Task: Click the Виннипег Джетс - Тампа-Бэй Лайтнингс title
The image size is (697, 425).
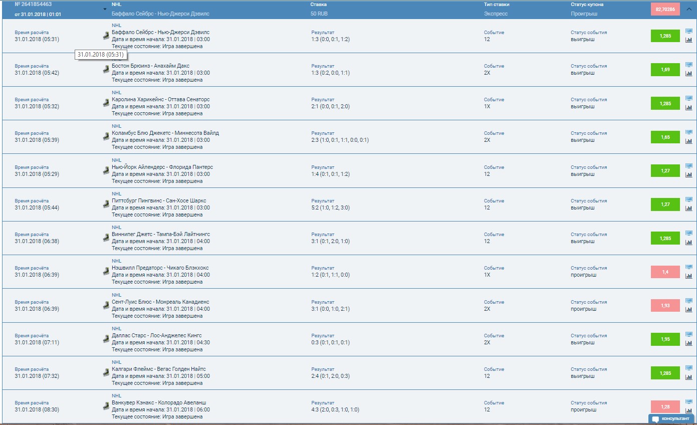Action: pyautogui.click(x=161, y=234)
